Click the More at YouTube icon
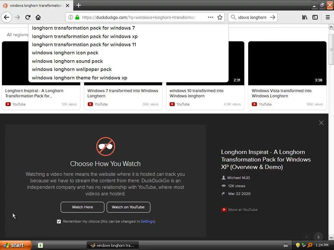This screenshot has width=334, height=250. click(224, 210)
